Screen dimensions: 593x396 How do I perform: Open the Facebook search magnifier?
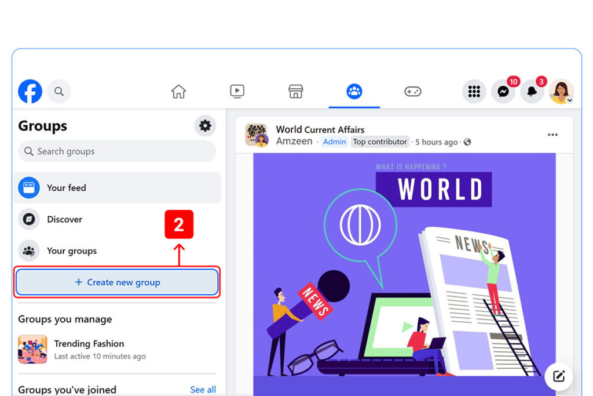click(59, 91)
